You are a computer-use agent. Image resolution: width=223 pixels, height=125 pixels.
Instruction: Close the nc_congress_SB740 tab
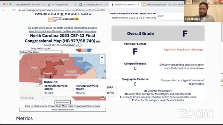point(107,5)
